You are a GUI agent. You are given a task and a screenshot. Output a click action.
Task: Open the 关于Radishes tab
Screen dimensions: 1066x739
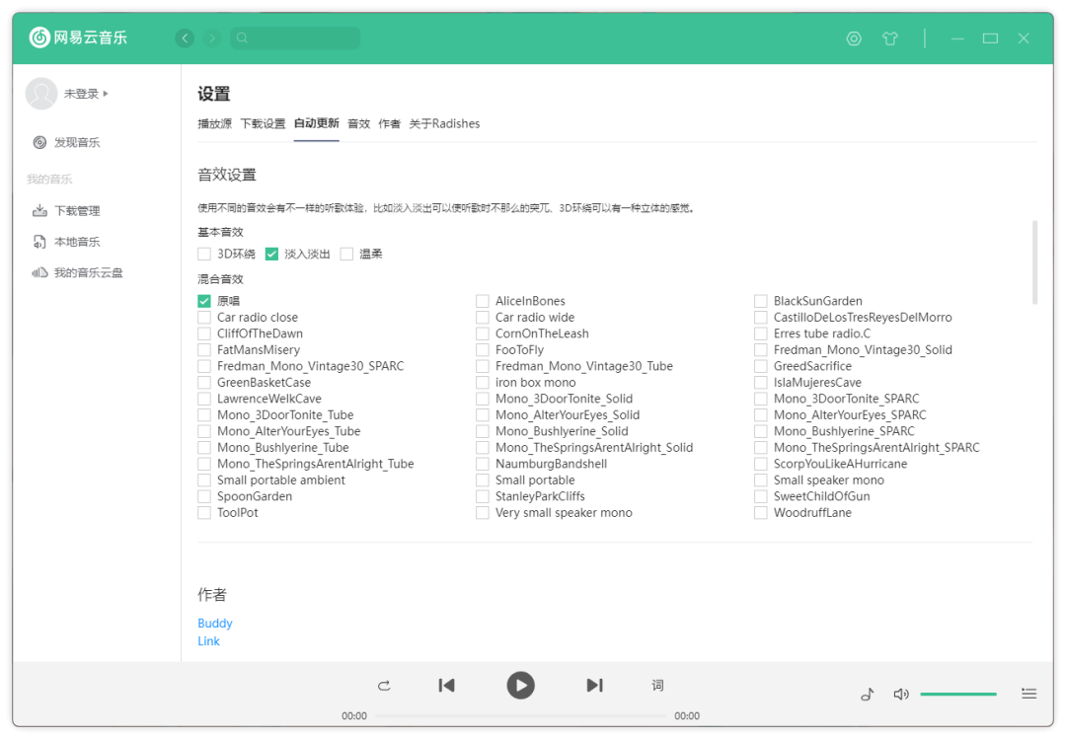[x=444, y=123]
